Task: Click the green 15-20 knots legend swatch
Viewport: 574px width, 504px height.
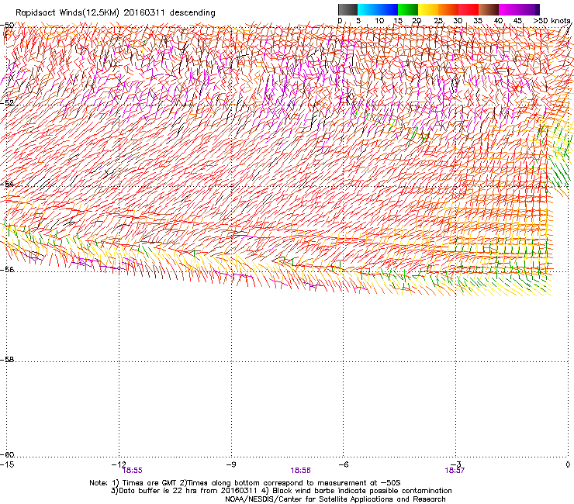Action: tap(408, 9)
